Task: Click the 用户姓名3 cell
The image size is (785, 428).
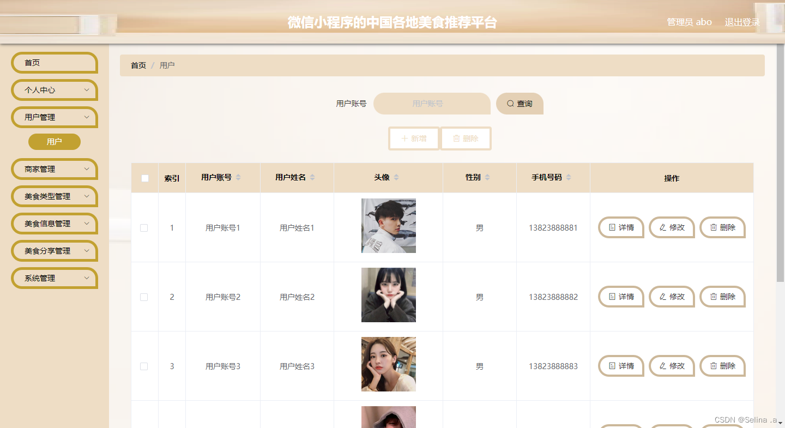Action: point(297,366)
